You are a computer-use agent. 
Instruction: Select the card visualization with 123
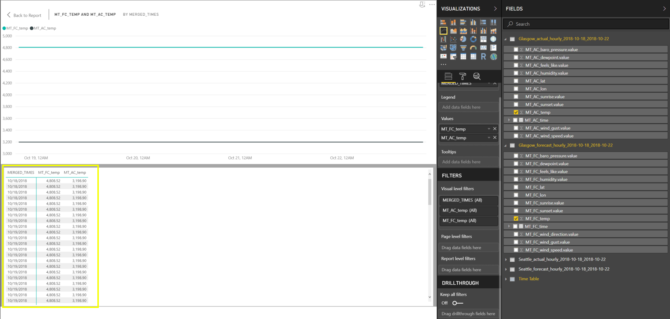point(483,48)
